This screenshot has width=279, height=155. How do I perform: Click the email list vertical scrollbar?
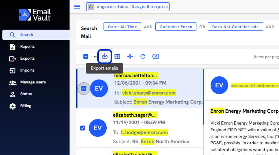click(x=203, y=97)
